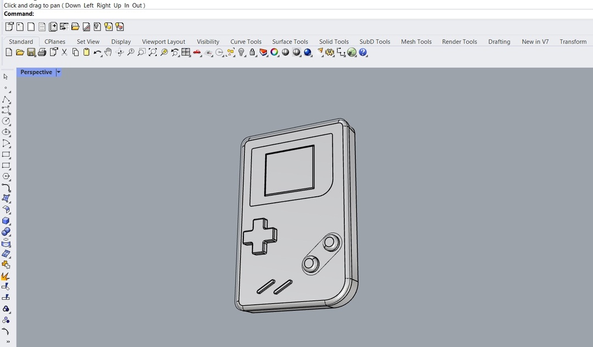Click the Down option in command prompt
Image resolution: width=593 pixels, height=347 pixels.
73,5
